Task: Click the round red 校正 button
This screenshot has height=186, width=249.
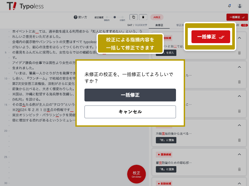Action: (136, 174)
